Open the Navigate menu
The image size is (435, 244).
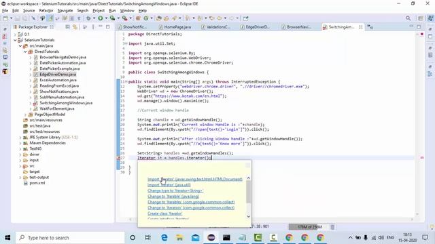tap(65, 11)
